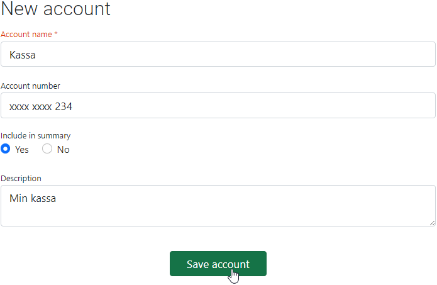Select the Yes radio button
437x285 pixels.
point(6,149)
